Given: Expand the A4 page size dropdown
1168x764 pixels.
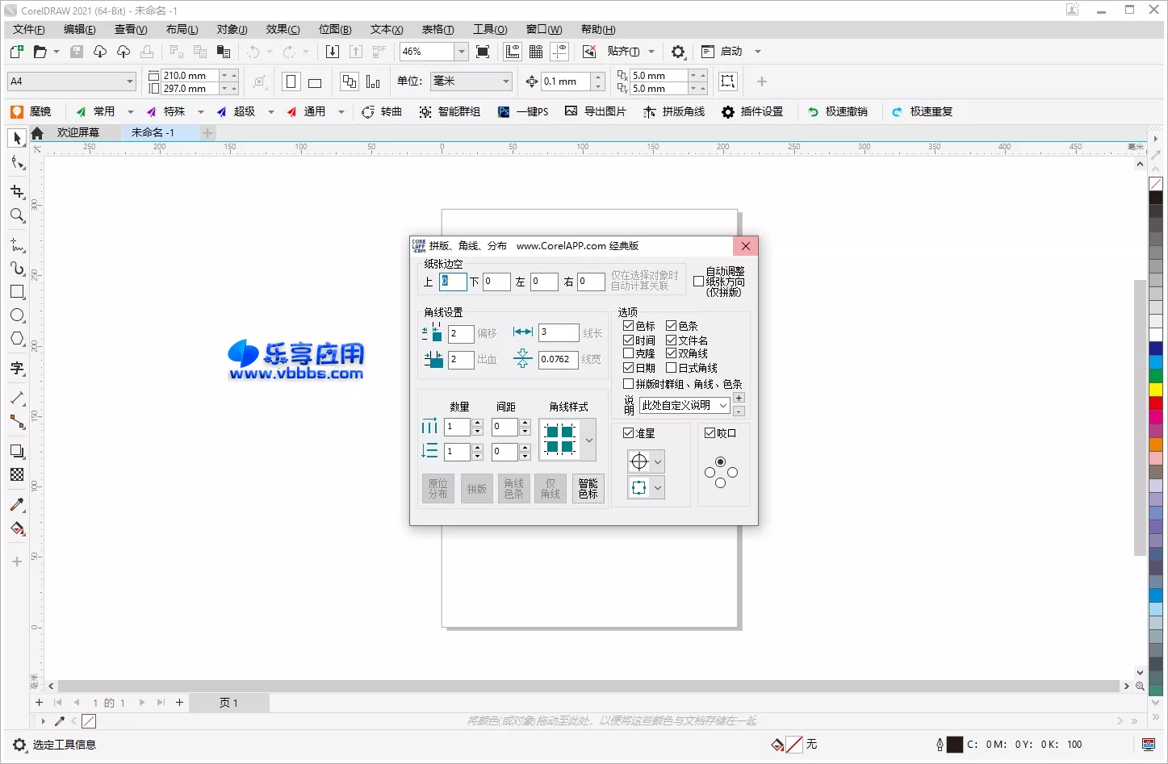Looking at the screenshot, I should (132, 81).
